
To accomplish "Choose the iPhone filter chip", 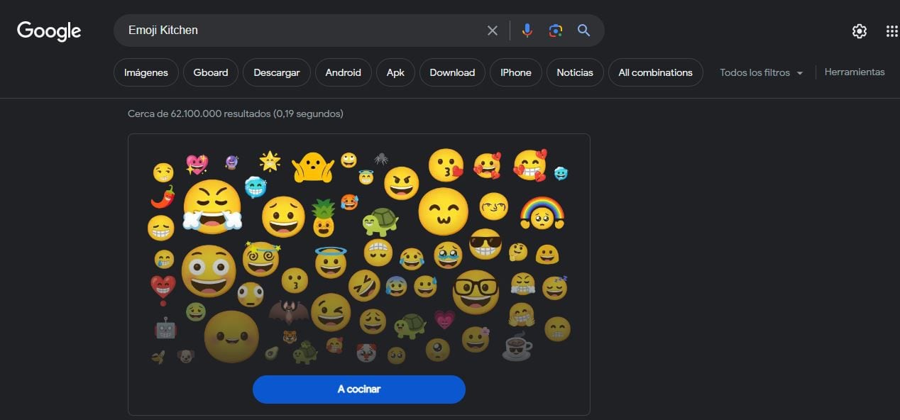I will (515, 72).
